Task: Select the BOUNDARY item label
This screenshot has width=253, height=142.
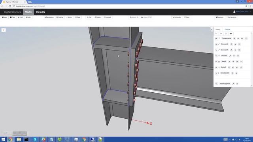Action: tap(225, 73)
